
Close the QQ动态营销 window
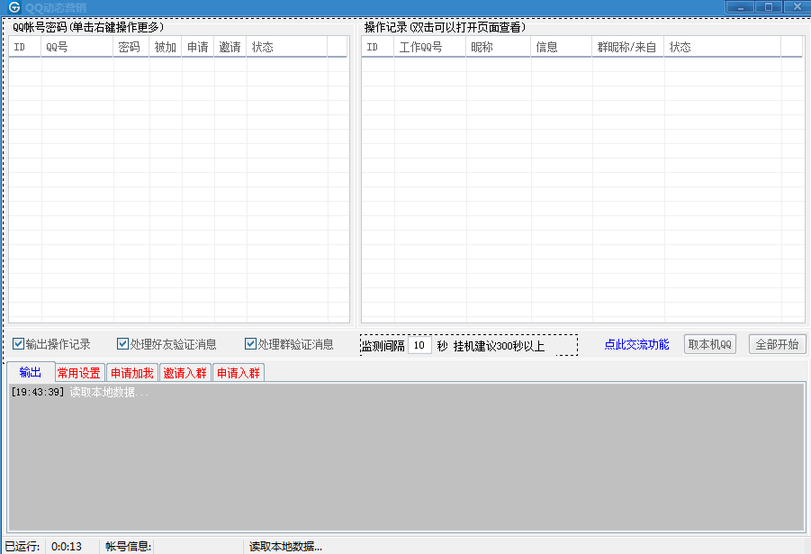(x=797, y=6)
